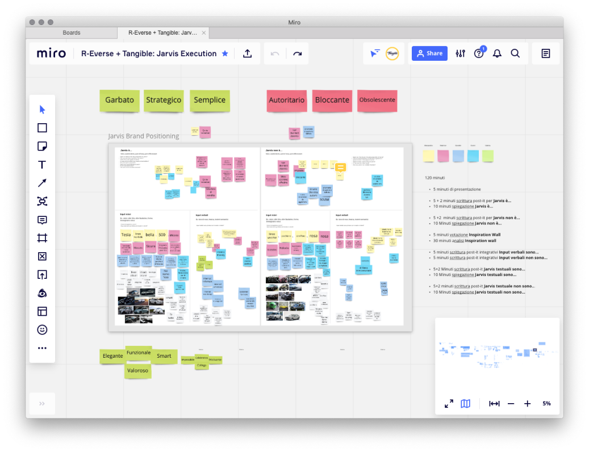The height and width of the screenshot is (452, 589).
Task: Click the 5% zoom level
Action: (x=546, y=404)
